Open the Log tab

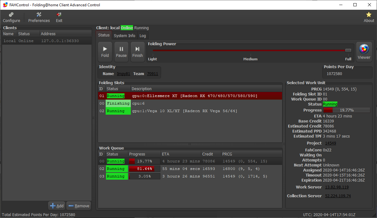[x=143, y=35]
